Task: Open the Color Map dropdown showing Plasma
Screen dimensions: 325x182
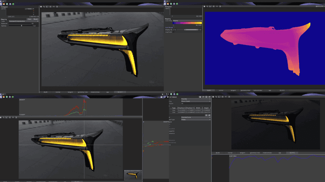Action: (x=187, y=21)
